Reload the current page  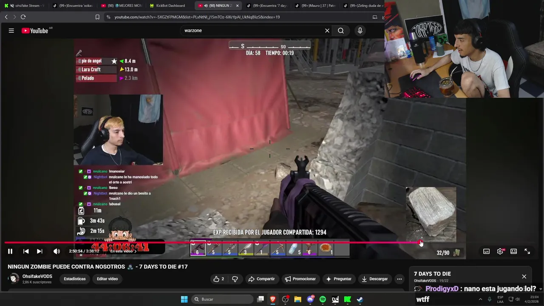23,17
